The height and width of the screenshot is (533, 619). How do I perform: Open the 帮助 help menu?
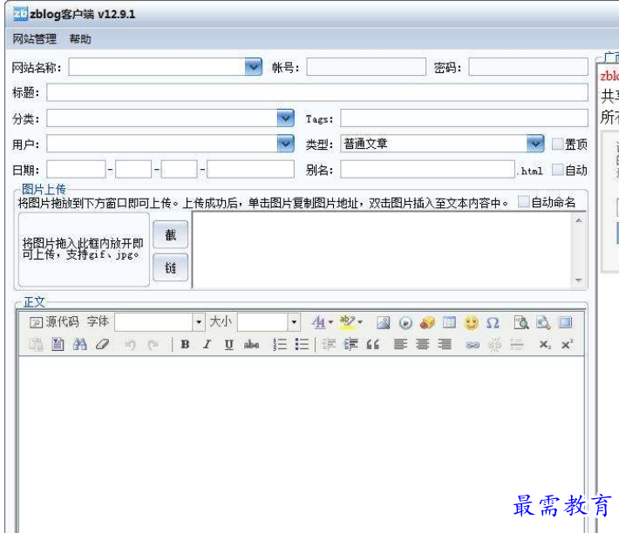pyautogui.click(x=80, y=38)
